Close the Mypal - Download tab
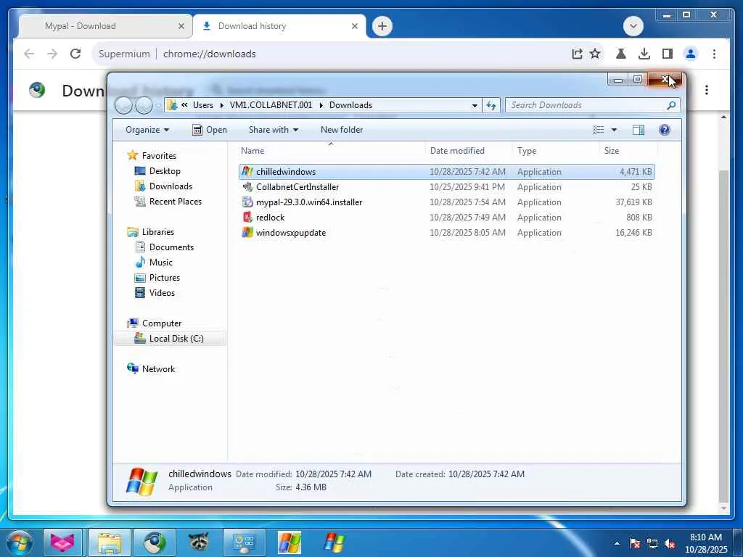 click(x=181, y=26)
